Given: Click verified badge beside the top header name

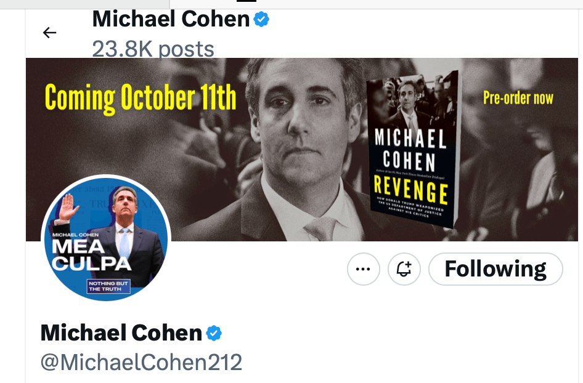Looking at the screenshot, I should (x=262, y=20).
